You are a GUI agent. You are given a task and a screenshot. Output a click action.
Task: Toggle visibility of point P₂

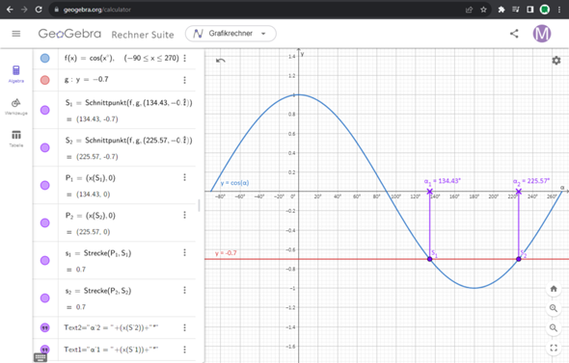click(x=45, y=222)
